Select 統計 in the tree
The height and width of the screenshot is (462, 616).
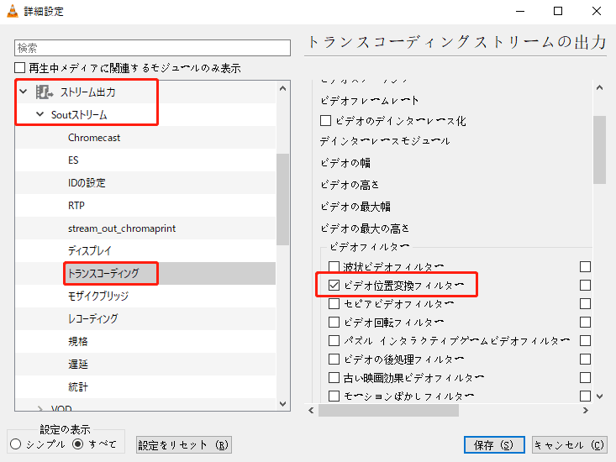click(78, 386)
